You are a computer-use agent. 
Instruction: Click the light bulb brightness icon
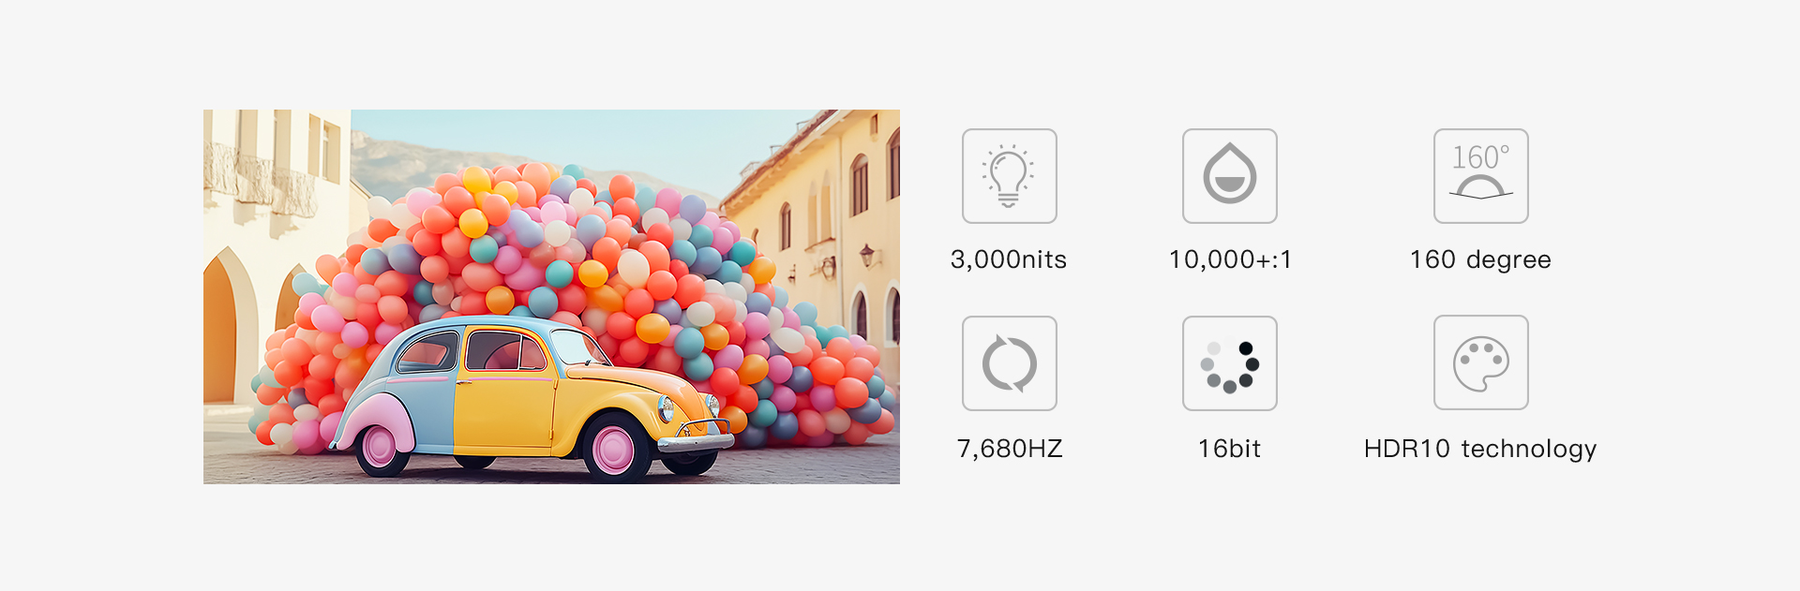coord(1010,176)
